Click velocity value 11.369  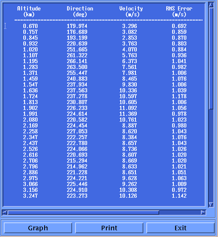pyautogui.click(x=128, y=114)
